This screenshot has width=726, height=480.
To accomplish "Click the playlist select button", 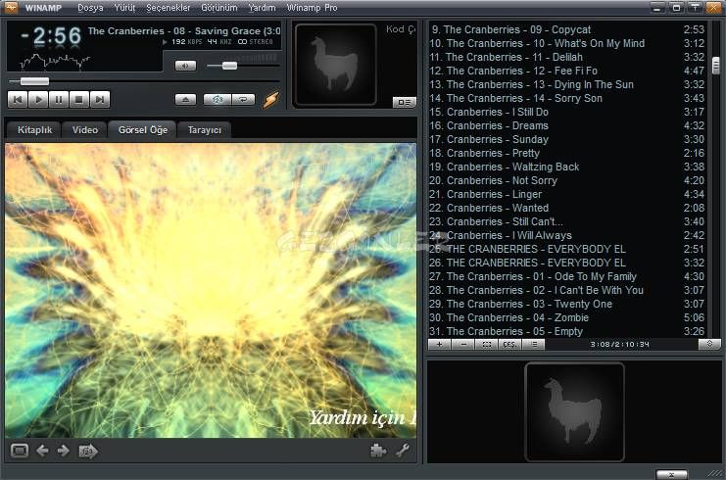I will tap(487, 345).
